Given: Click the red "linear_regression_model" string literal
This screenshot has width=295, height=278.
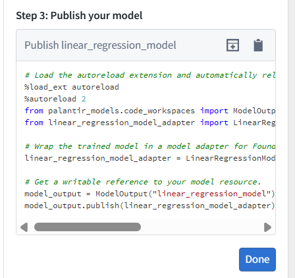Looking at the screenshot, I should 211,194.
